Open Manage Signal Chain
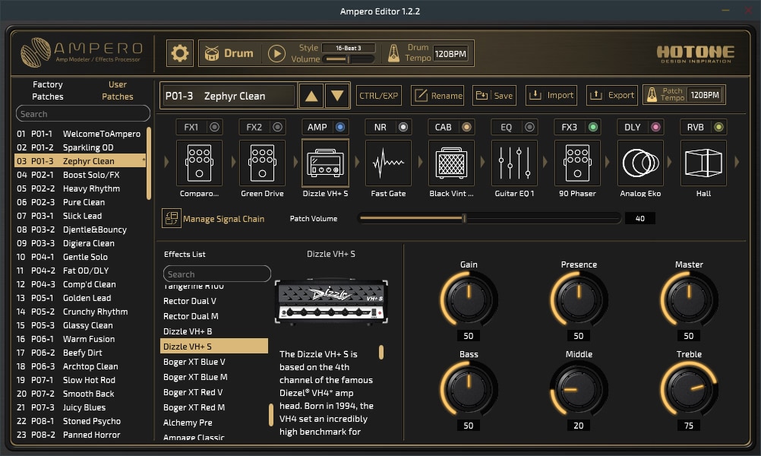The image size is (761, 456). (213, 219)
